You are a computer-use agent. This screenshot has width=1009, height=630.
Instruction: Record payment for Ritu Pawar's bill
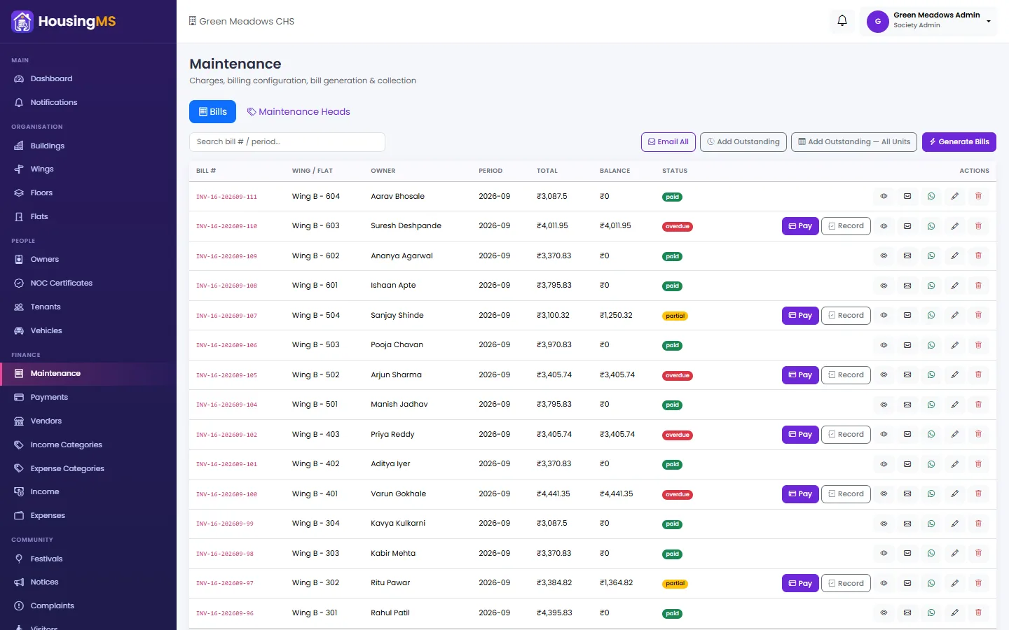pos(846,583)
